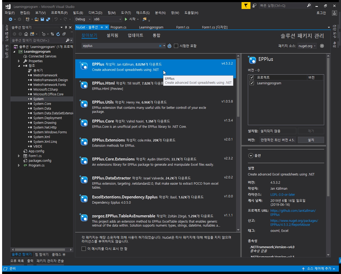Viewport: 341px width, 274px height.
Task: Click the EPPlus.Utils package icon
Action: pyautogui.click(x=84, y=104)
